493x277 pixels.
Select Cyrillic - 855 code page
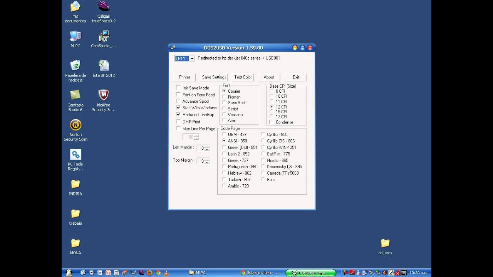tap(263, 134)
